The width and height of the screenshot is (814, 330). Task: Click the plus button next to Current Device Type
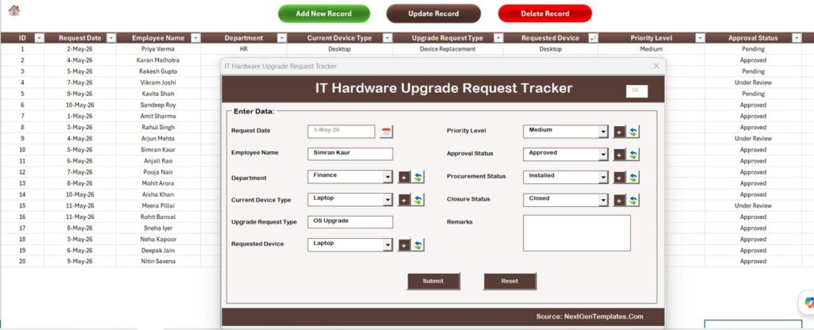tap(405, 200)
